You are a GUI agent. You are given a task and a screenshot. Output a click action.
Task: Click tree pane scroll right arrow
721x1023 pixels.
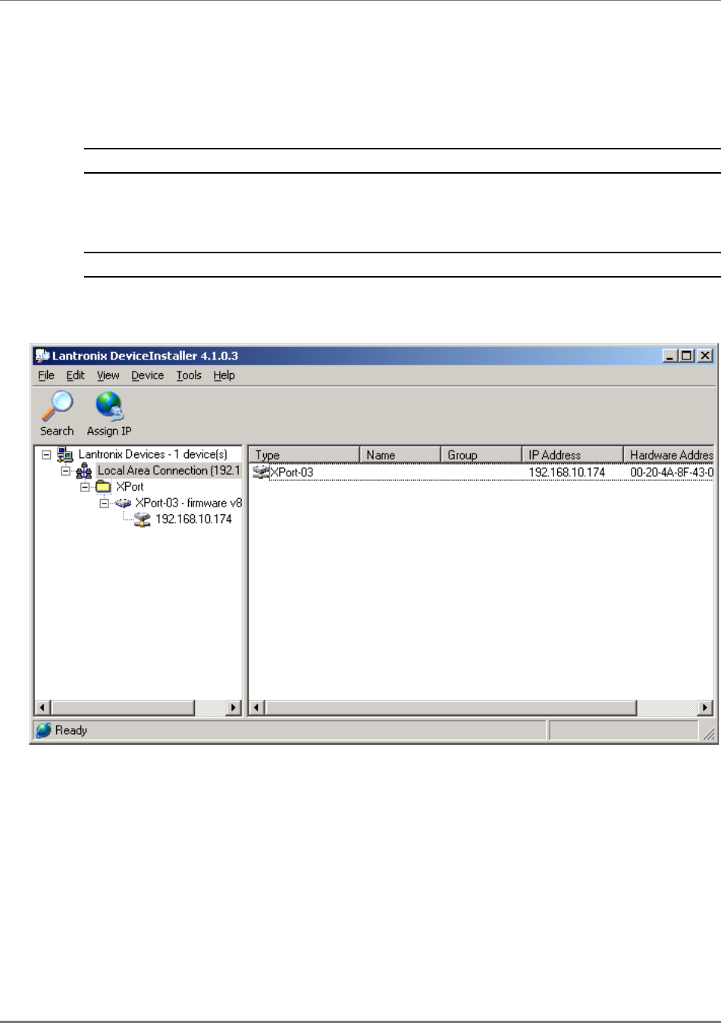coord(234,708)
